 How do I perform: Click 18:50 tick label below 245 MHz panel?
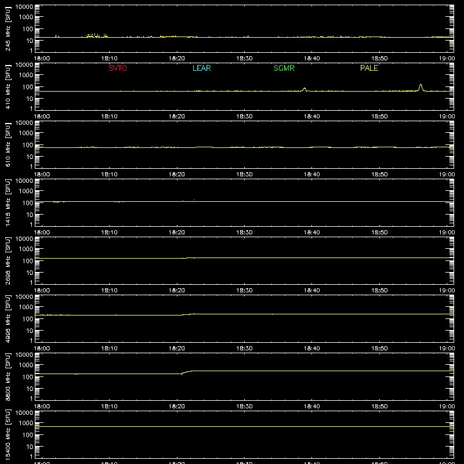point(379,59)
